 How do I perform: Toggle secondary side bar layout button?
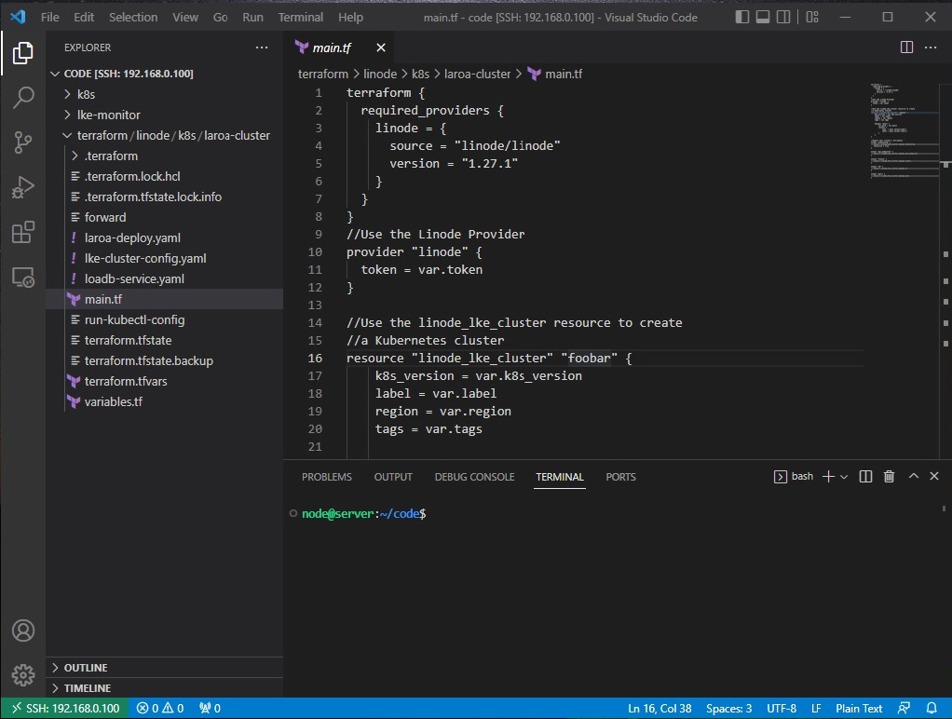tap(783, 17)
